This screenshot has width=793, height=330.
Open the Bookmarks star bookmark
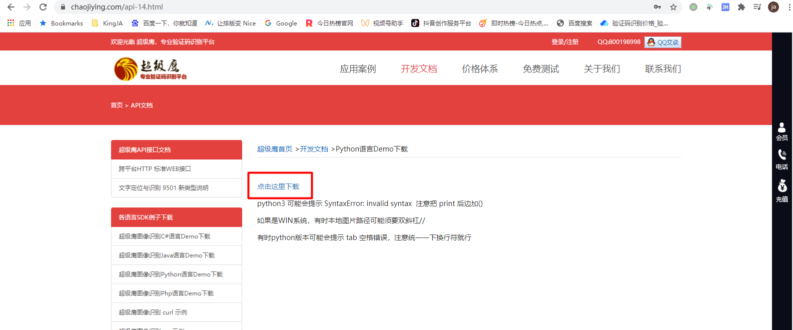point(61,23)
